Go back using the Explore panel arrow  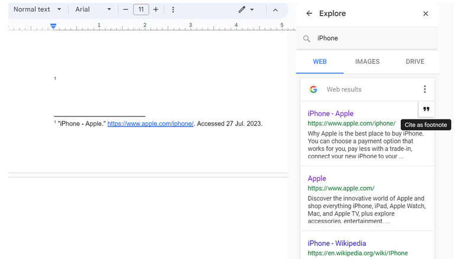pos(309,14)
